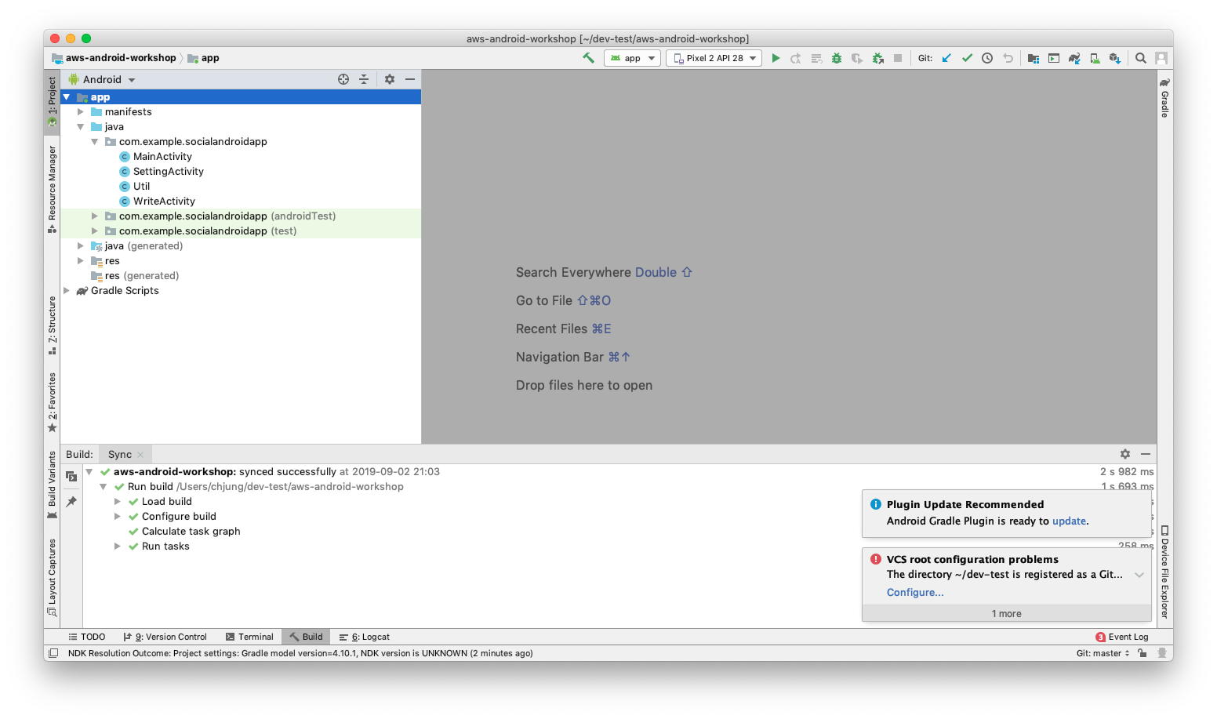Viewport: 1217px width, 719px height.
Task: Sync Project with Gradle Files elephant icon
Action: 1074,58
